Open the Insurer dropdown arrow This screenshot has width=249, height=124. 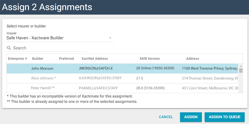tap(110, 38)
